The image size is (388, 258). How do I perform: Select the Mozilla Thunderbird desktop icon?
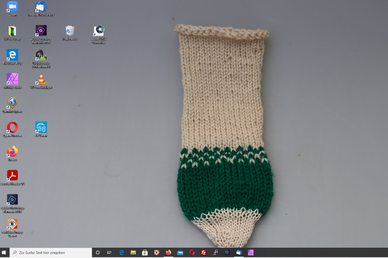pyautogui.click(x=41, y=6)
